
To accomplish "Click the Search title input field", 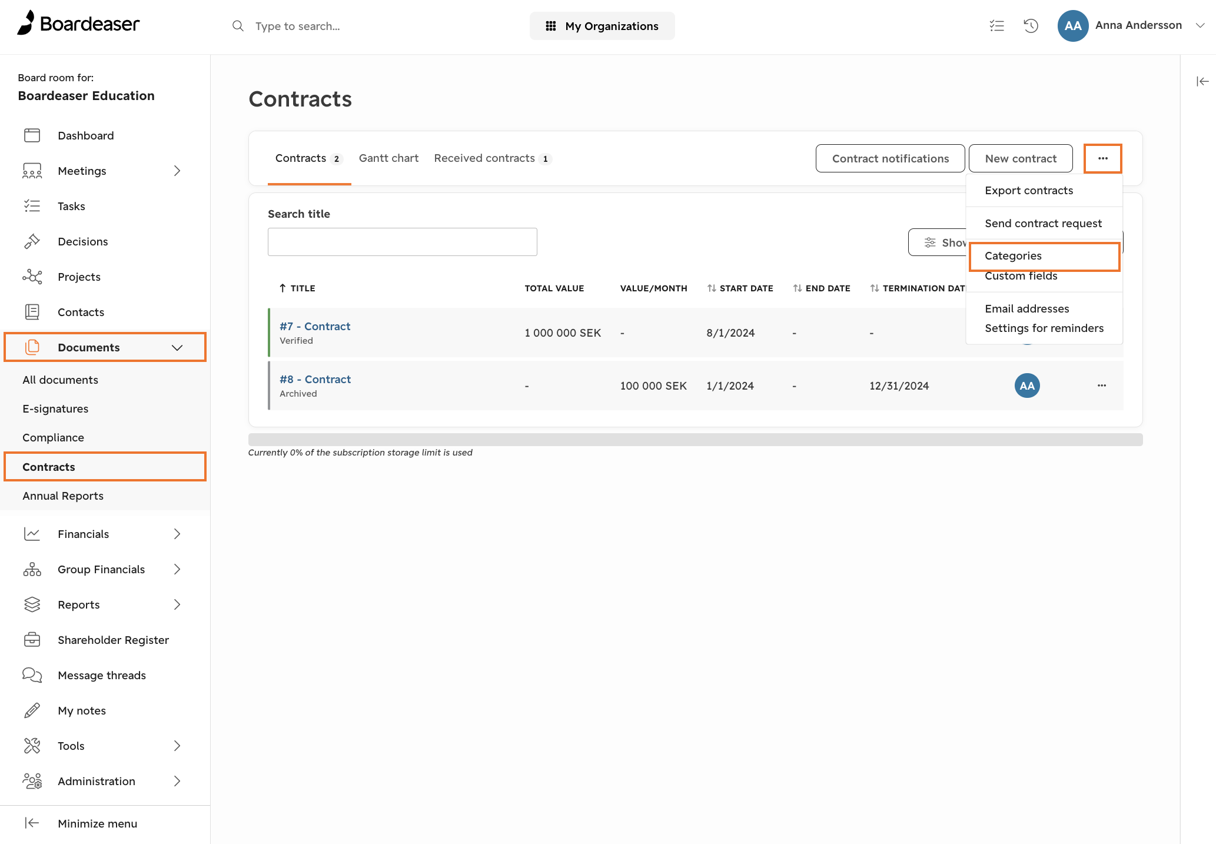I will click(402, 242).
